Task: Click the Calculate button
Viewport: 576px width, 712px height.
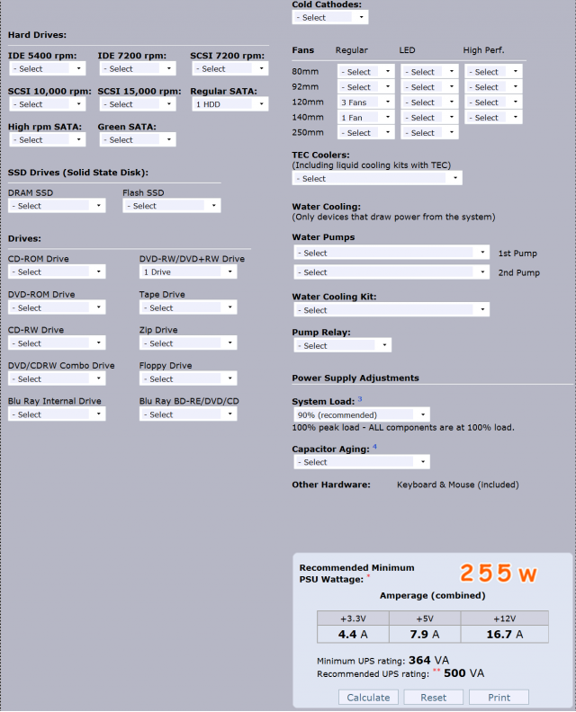Action: click(x=368, y=698)
